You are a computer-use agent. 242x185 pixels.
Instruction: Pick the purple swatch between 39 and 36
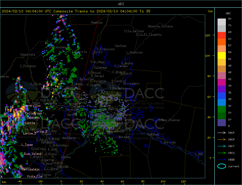coord(222,89)
